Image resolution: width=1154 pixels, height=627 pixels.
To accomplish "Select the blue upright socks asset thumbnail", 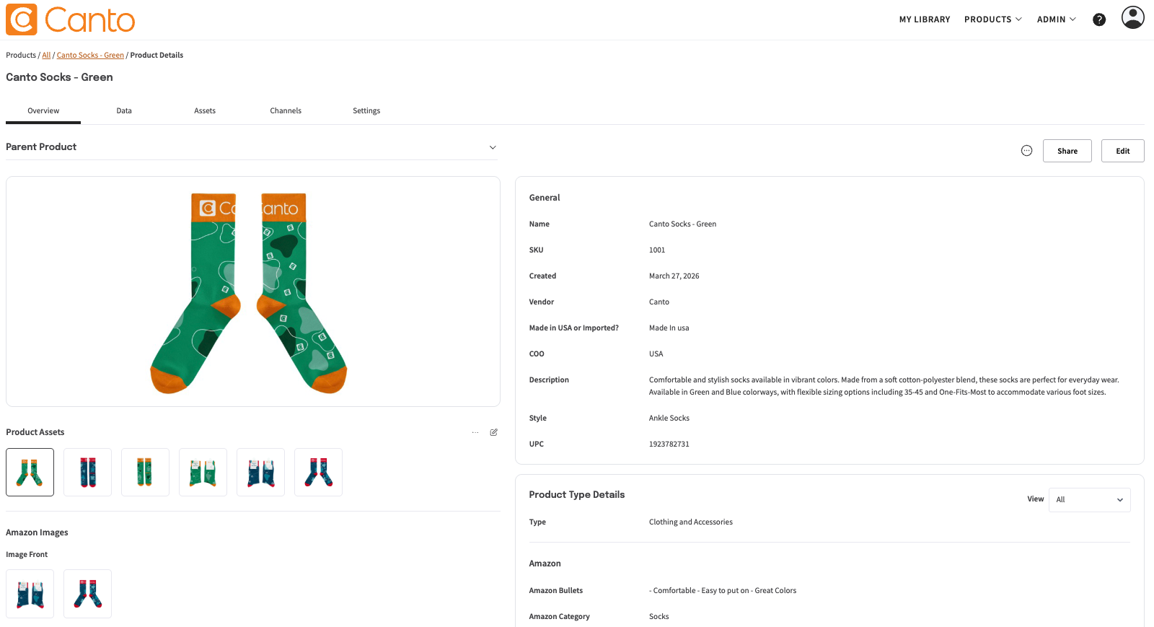I will pyautogui.click(x=87, y=472).
